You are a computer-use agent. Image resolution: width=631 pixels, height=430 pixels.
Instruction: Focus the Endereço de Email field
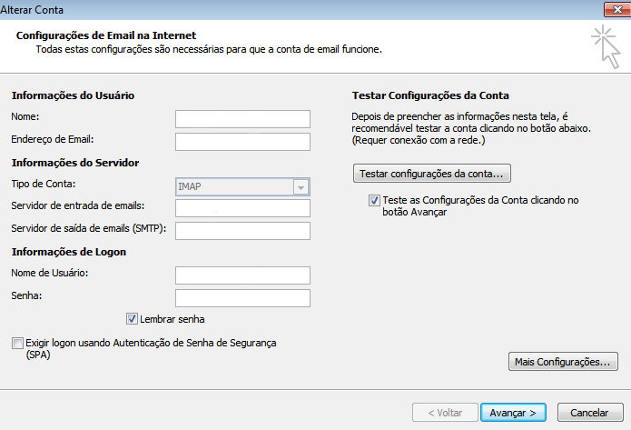[x=242, y=142]
